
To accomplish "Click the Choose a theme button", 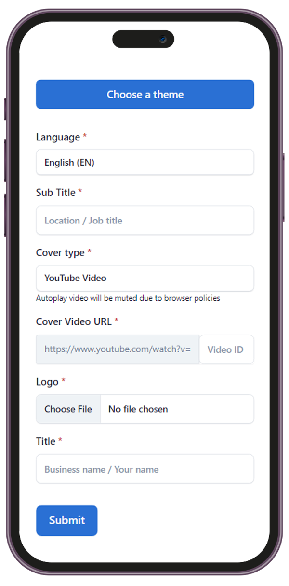I will (145, 94).
